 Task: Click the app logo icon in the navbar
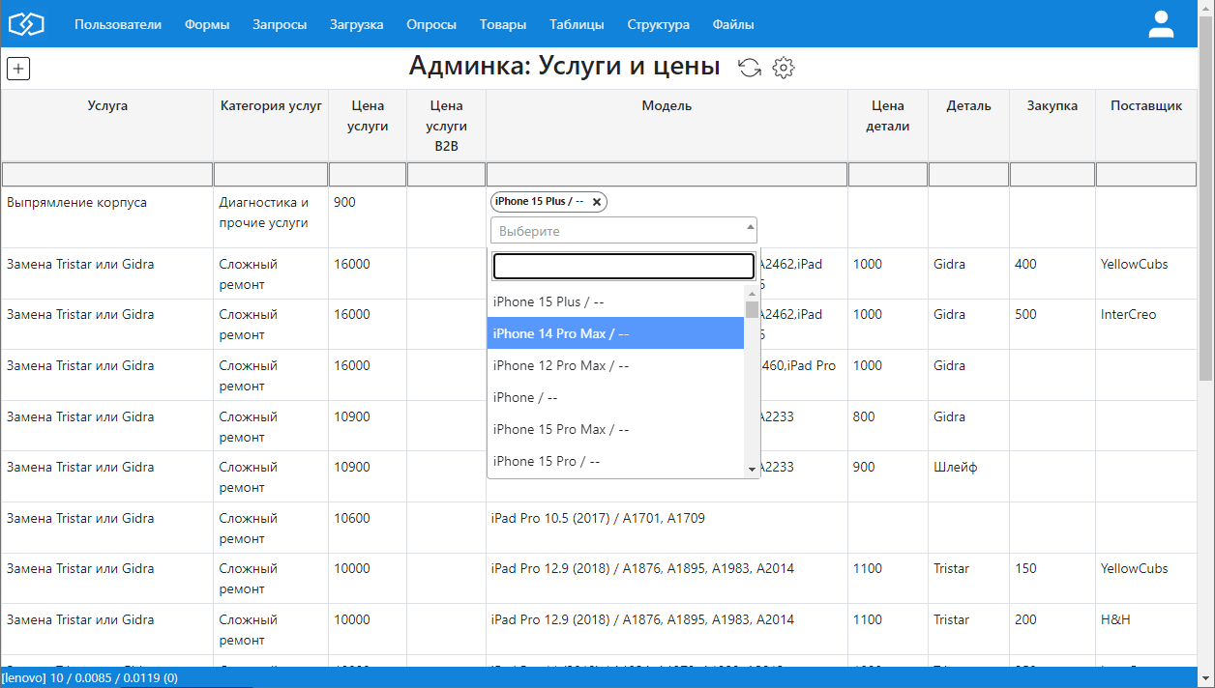tap(27, 24)
